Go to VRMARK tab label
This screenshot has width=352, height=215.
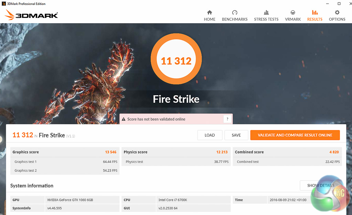click(x=293, y=19)
